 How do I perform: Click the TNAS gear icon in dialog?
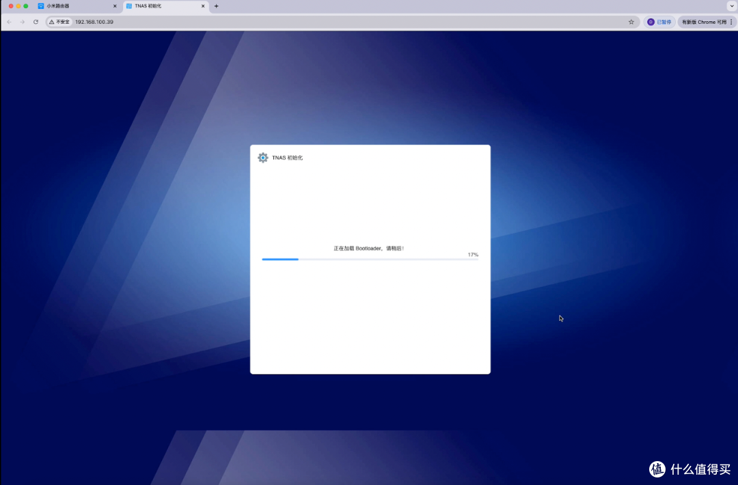tap(263, 158)
